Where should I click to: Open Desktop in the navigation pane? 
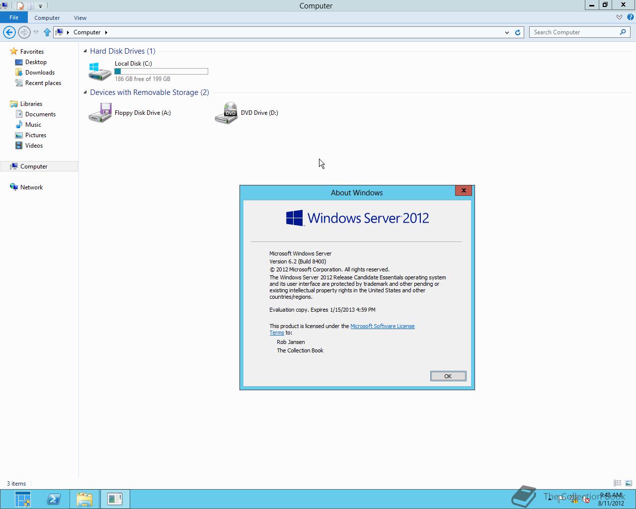coord(36,62)
